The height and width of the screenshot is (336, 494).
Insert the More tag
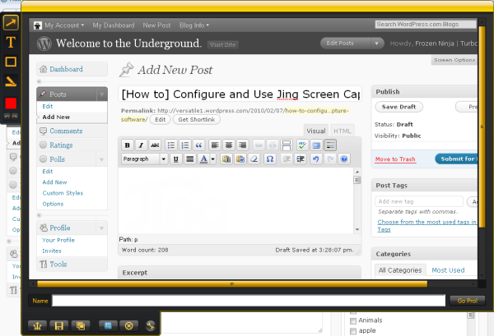click(x=287, y=145)
